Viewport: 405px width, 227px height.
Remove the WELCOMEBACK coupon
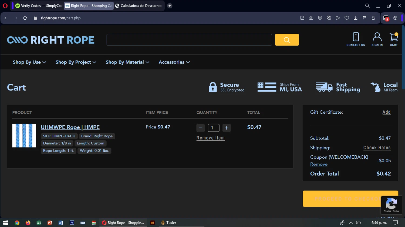tap(319, 164)
